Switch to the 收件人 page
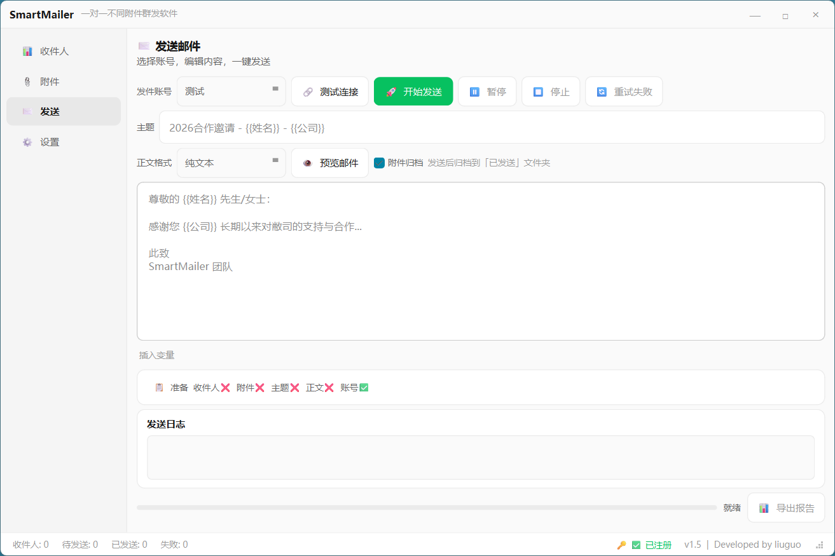The image size is (835, 556). 64,51
